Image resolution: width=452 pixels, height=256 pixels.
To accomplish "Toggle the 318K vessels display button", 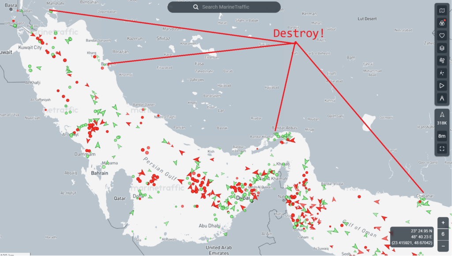I will click(442, 118).
